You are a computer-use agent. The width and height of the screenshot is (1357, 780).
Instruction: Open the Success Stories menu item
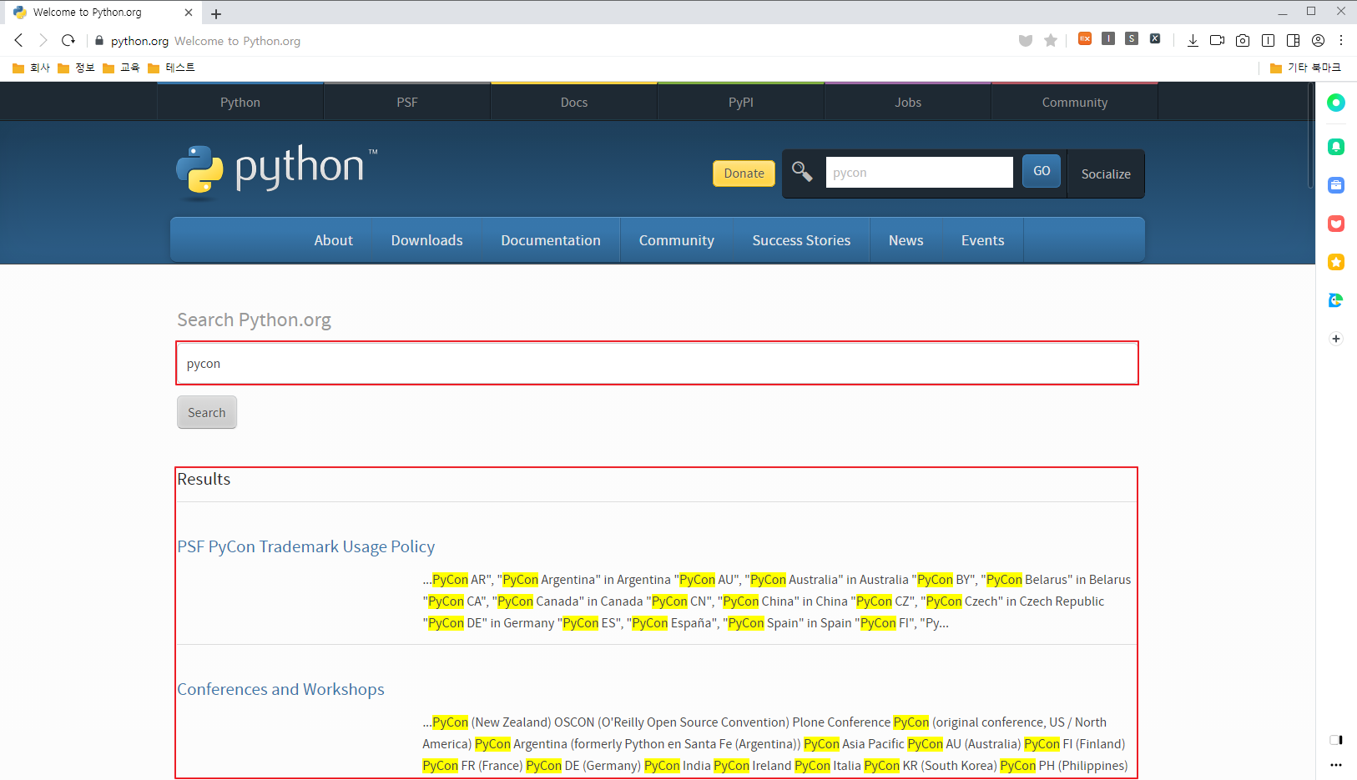(801, 240)
